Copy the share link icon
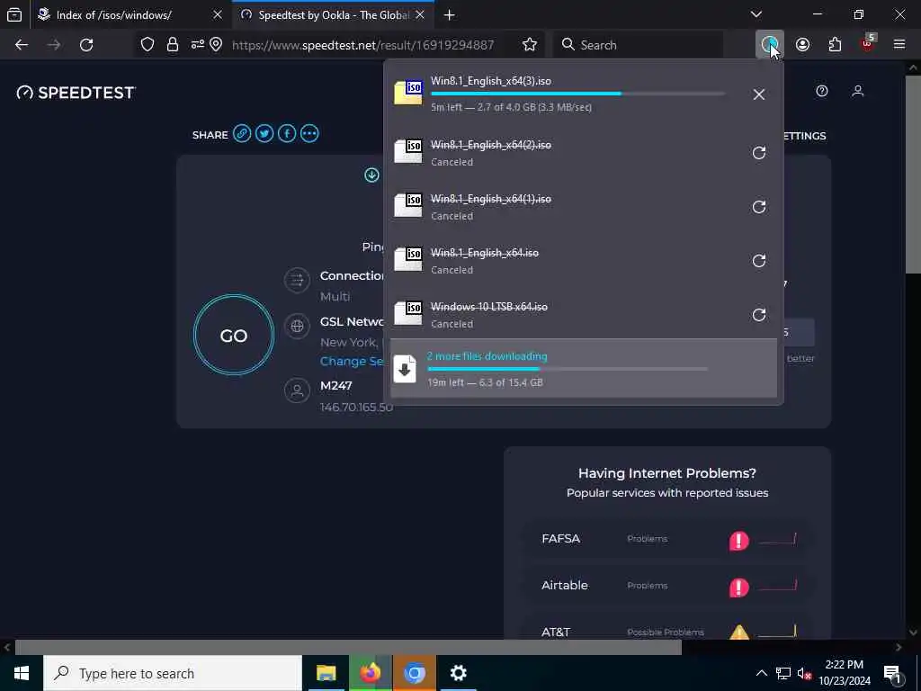This screenshot has height=691, width=921. [242, 134]
